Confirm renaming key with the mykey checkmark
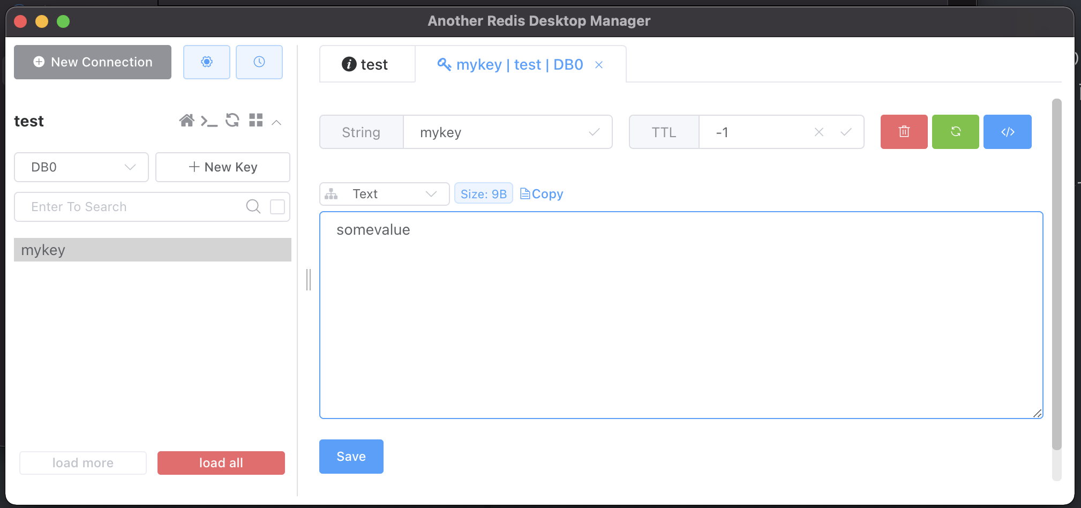1081x508 pixels. (594, 132)
